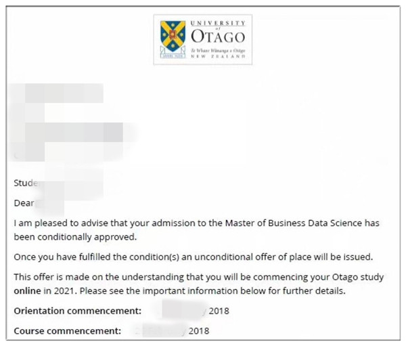The image size is (406, 346).
Task: Click 2018 in the Course commencement row
Action: [199, 330]
